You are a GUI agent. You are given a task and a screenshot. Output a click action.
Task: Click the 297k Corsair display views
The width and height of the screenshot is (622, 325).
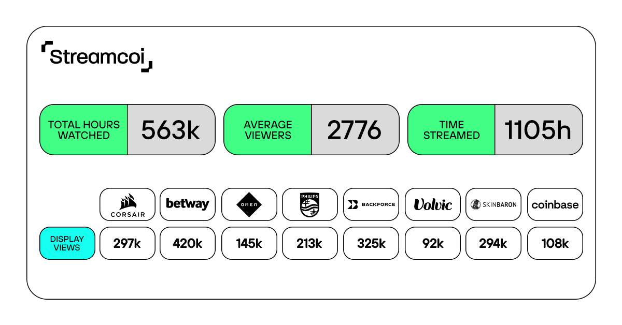127,243
